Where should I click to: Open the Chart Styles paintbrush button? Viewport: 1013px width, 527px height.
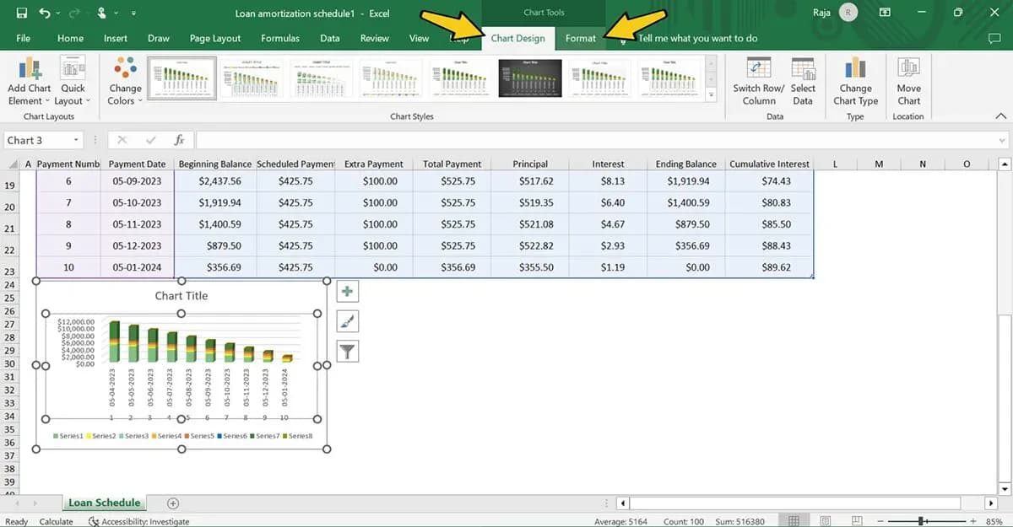[x=348, y=321]
